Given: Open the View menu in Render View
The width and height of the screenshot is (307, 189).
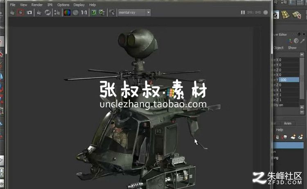Looking at the screenshot, I should [x=23, y=4].
